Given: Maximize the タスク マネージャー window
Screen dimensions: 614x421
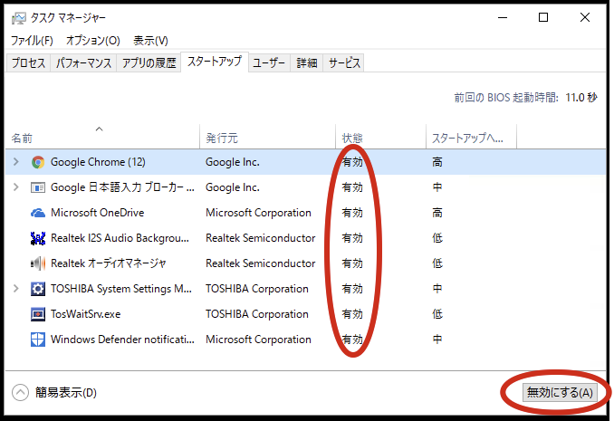Looking at the screenshot, I should pyautogui.click(x=543, y=17).
